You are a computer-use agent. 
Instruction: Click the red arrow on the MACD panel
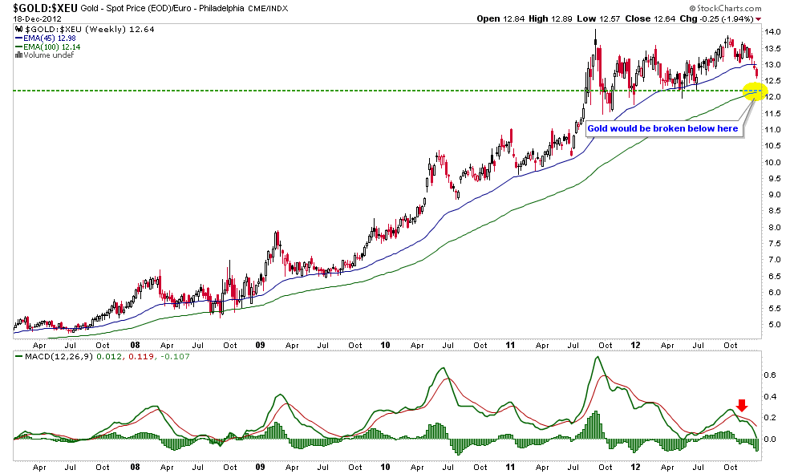[742, 406]
